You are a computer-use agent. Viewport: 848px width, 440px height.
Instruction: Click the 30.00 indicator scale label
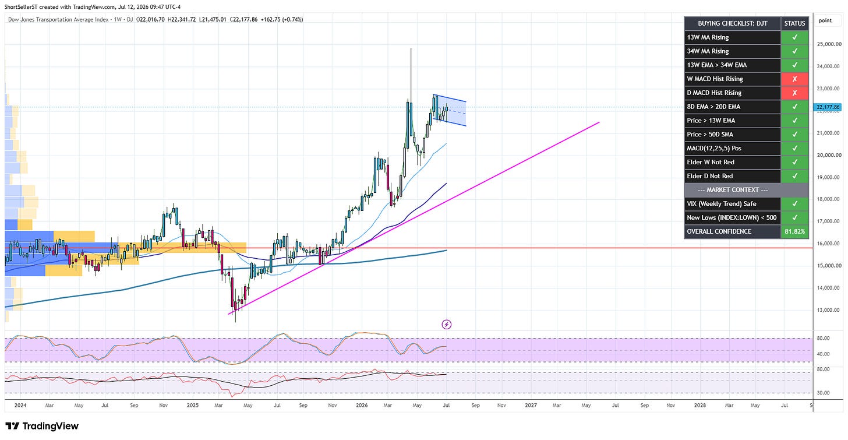pos(823,392)
